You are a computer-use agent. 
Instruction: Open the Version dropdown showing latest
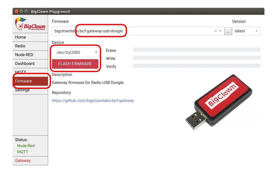[x=246, y=31]
